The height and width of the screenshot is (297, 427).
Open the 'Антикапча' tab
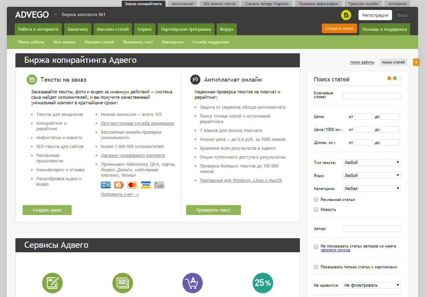tap(398, 4)
